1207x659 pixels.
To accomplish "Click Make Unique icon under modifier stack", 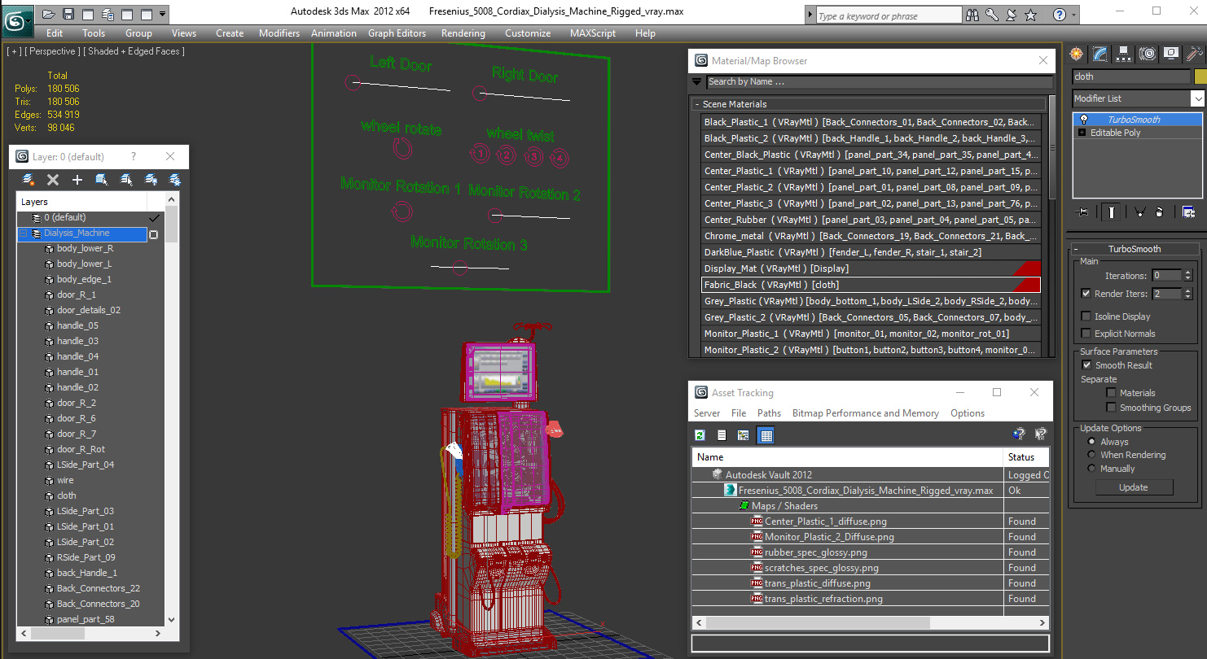I will point(1139,212).
